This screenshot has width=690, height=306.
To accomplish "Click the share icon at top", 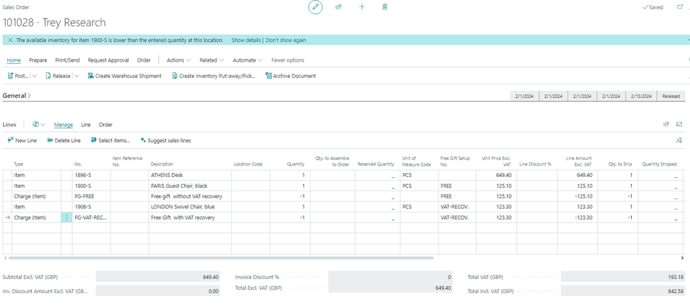I will point(338,7).
